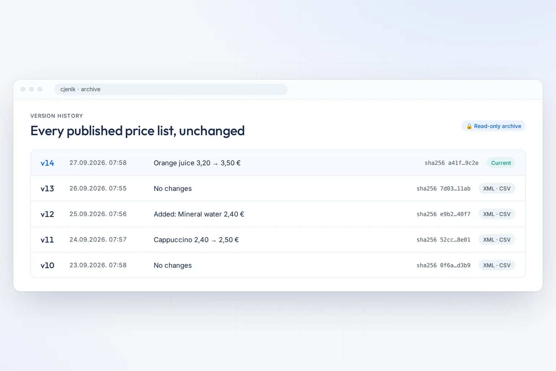Click 'No changes' note in v13 row
This screenshot has width=556, height=371.
click(173, 189)
